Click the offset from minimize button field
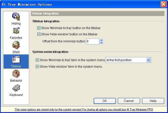The image size is (168, 113). 92,41
